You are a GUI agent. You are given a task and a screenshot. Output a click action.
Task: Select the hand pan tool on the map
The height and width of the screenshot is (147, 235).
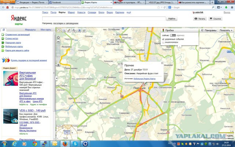59,31
